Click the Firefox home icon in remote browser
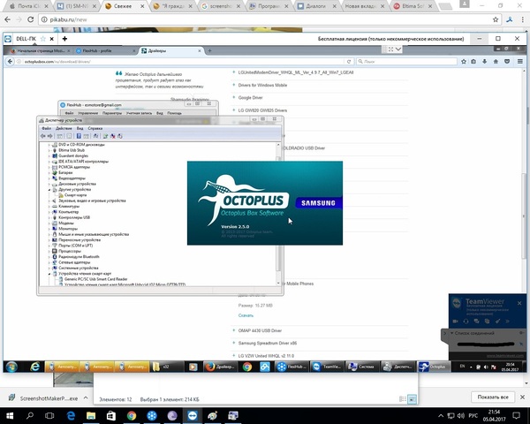This screenshot has height=424, width=530. click(496, 62)
